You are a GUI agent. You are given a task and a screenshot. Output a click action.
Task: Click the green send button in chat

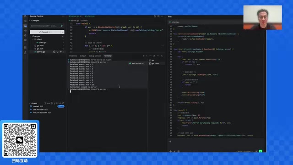tap(260, 151)
